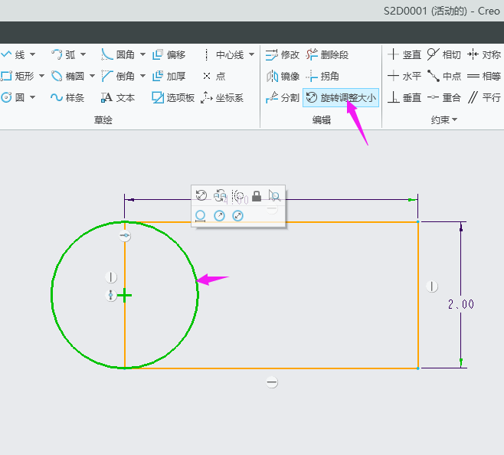Select the 椭圆 ellipse tool

point(67,76)
